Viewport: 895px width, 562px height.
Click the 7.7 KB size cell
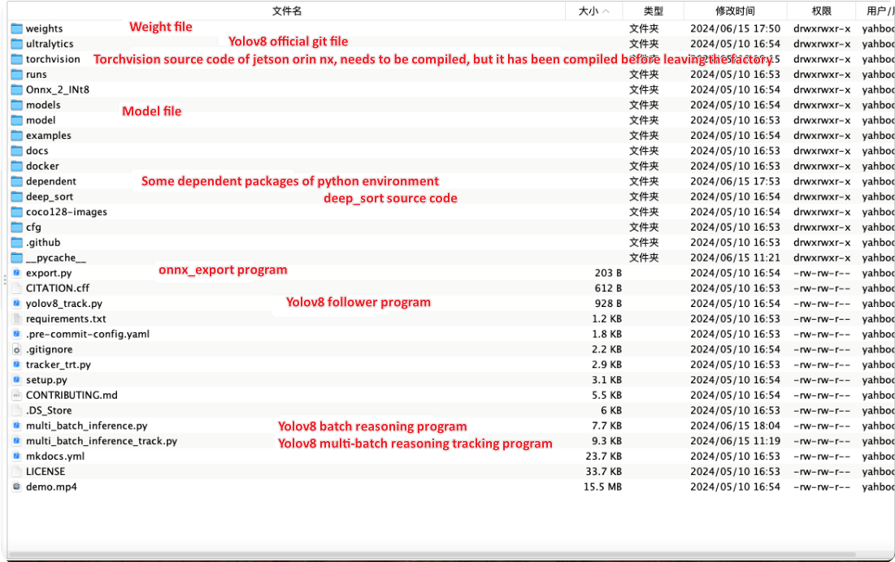[x=606, y=426]
